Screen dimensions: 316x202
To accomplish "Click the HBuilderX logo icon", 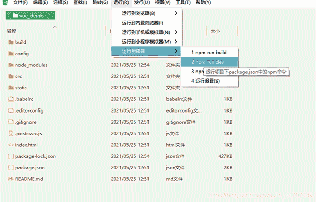I will coord(5,3).
